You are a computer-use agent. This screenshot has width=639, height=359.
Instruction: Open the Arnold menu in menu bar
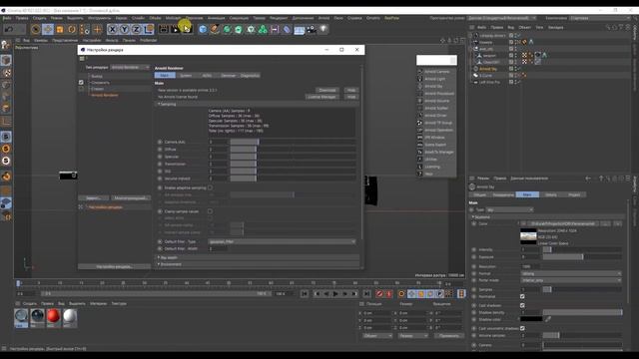tap(323, 18)
